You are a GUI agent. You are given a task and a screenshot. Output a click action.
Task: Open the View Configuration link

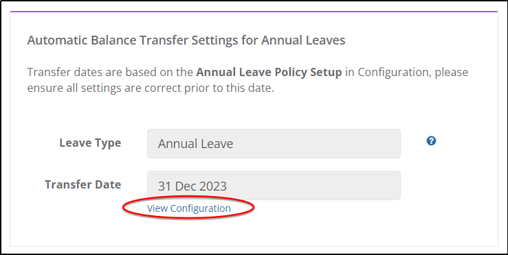point(189,208)
